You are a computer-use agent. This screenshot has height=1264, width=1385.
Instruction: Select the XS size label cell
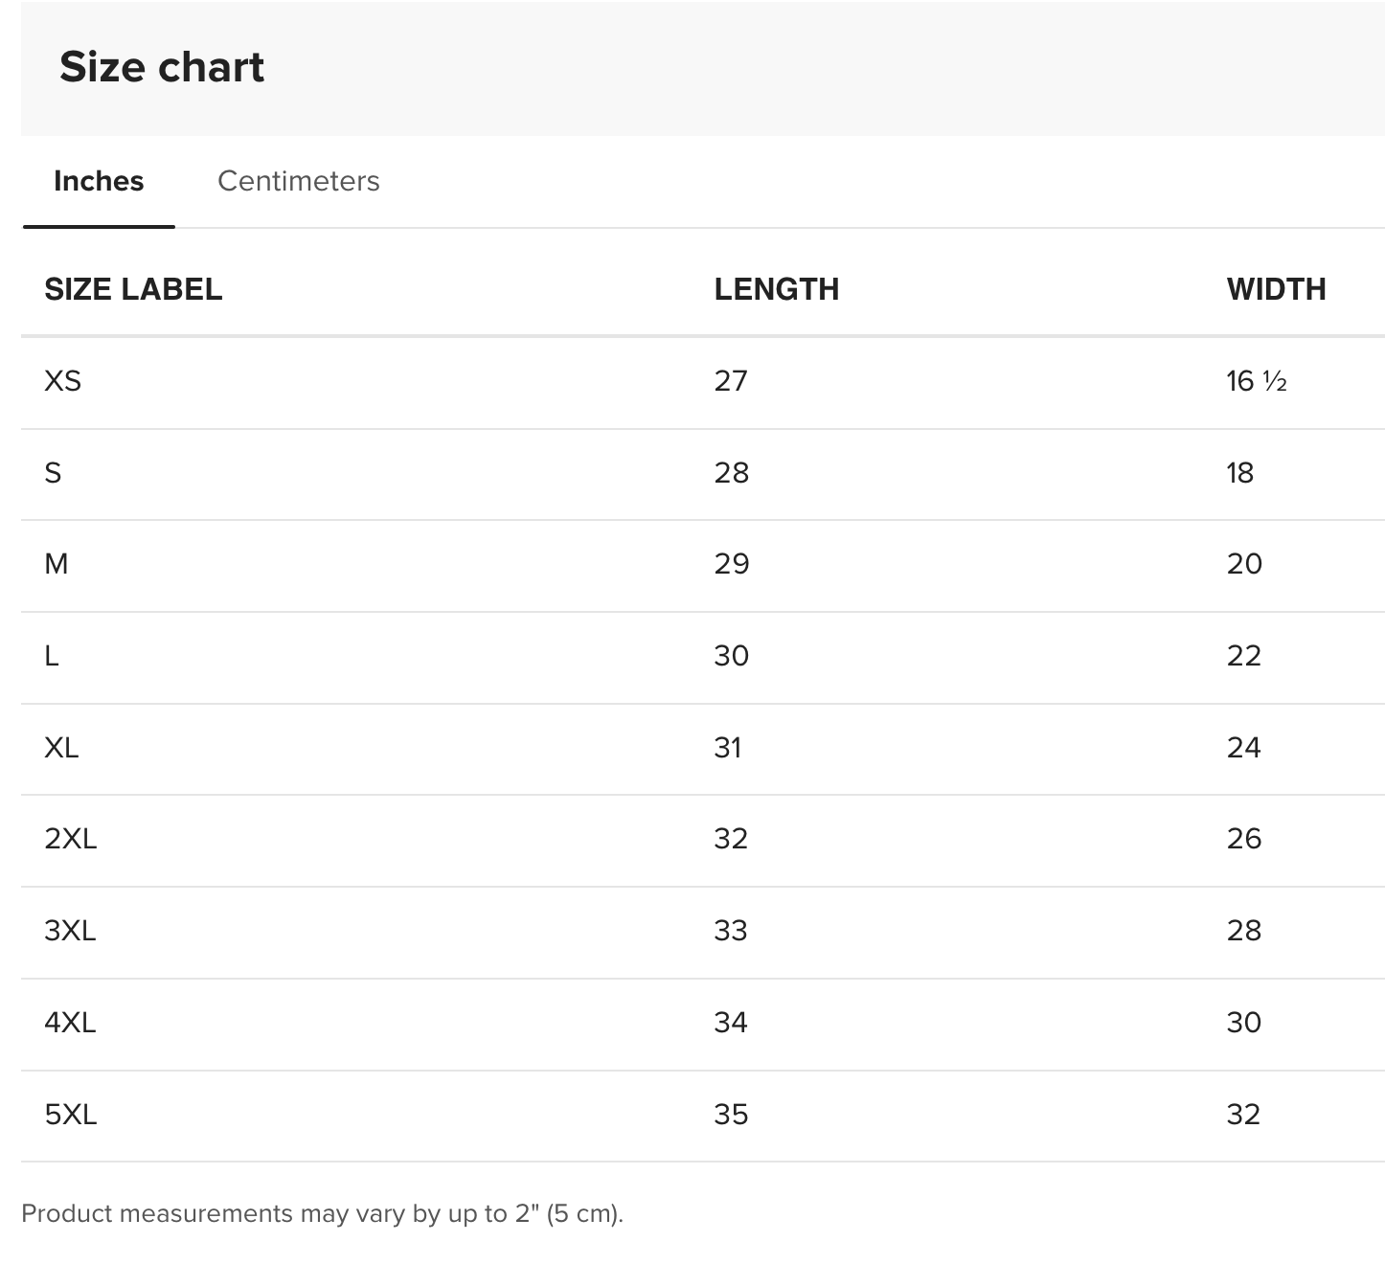[63, 381]
